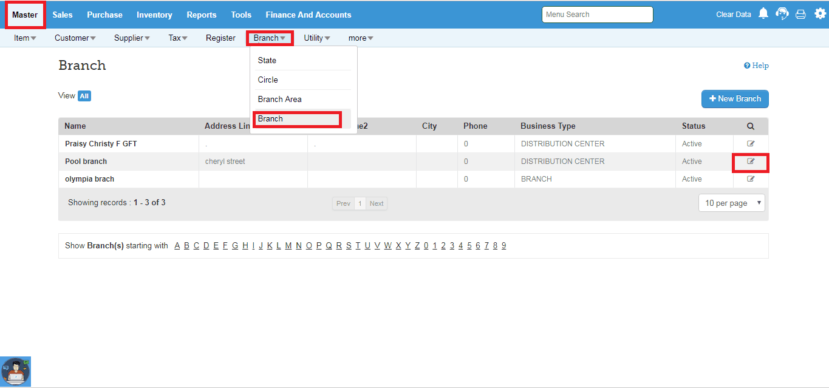This screenshot has height=388, width=829.
Task: Expand the Supplier submenu
Action: click(132, 38)
